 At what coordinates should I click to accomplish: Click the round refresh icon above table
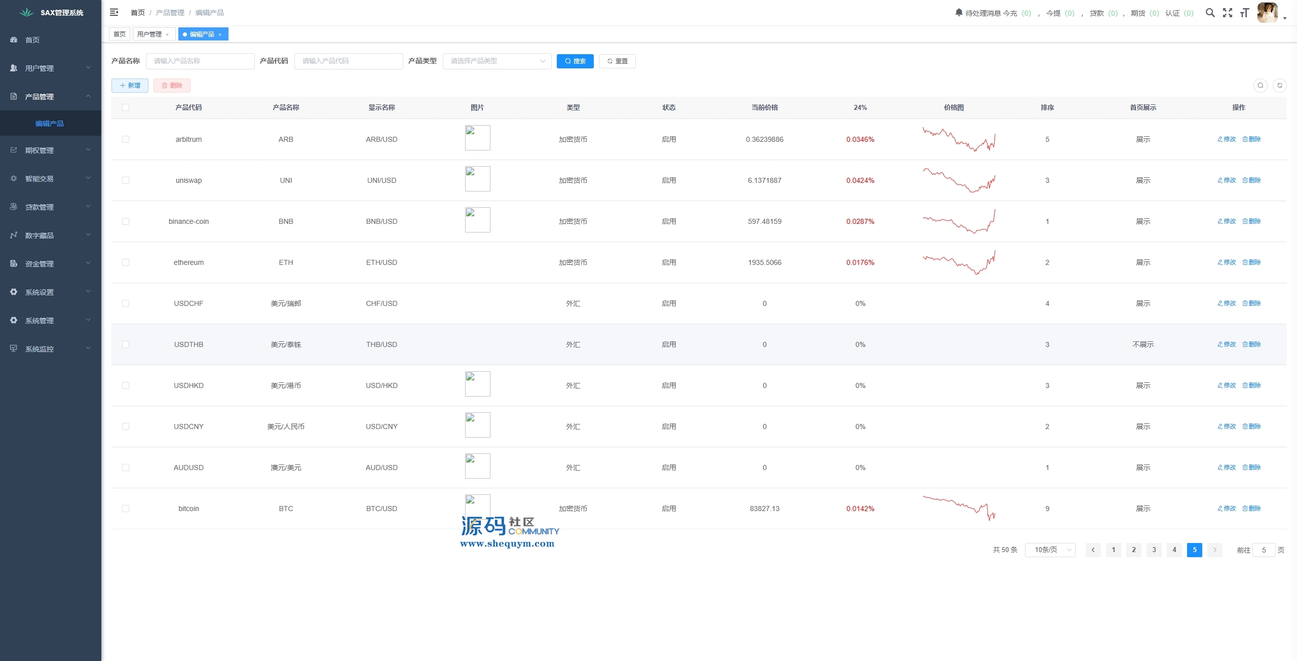(1279, 86)
